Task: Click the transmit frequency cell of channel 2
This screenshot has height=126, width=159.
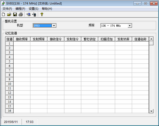Action: [39, 48]
